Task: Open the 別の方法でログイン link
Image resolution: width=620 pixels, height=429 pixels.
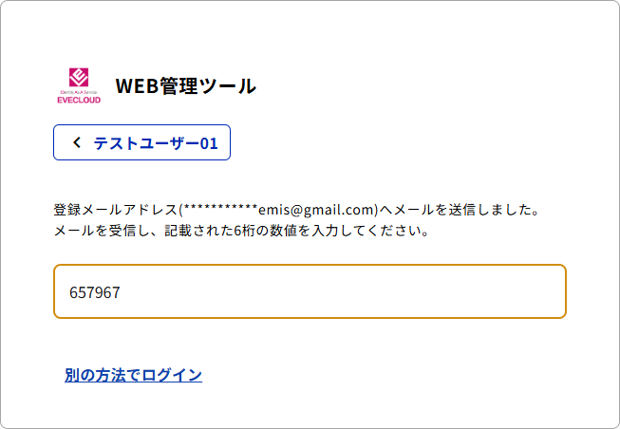Action: coord(133,375)
